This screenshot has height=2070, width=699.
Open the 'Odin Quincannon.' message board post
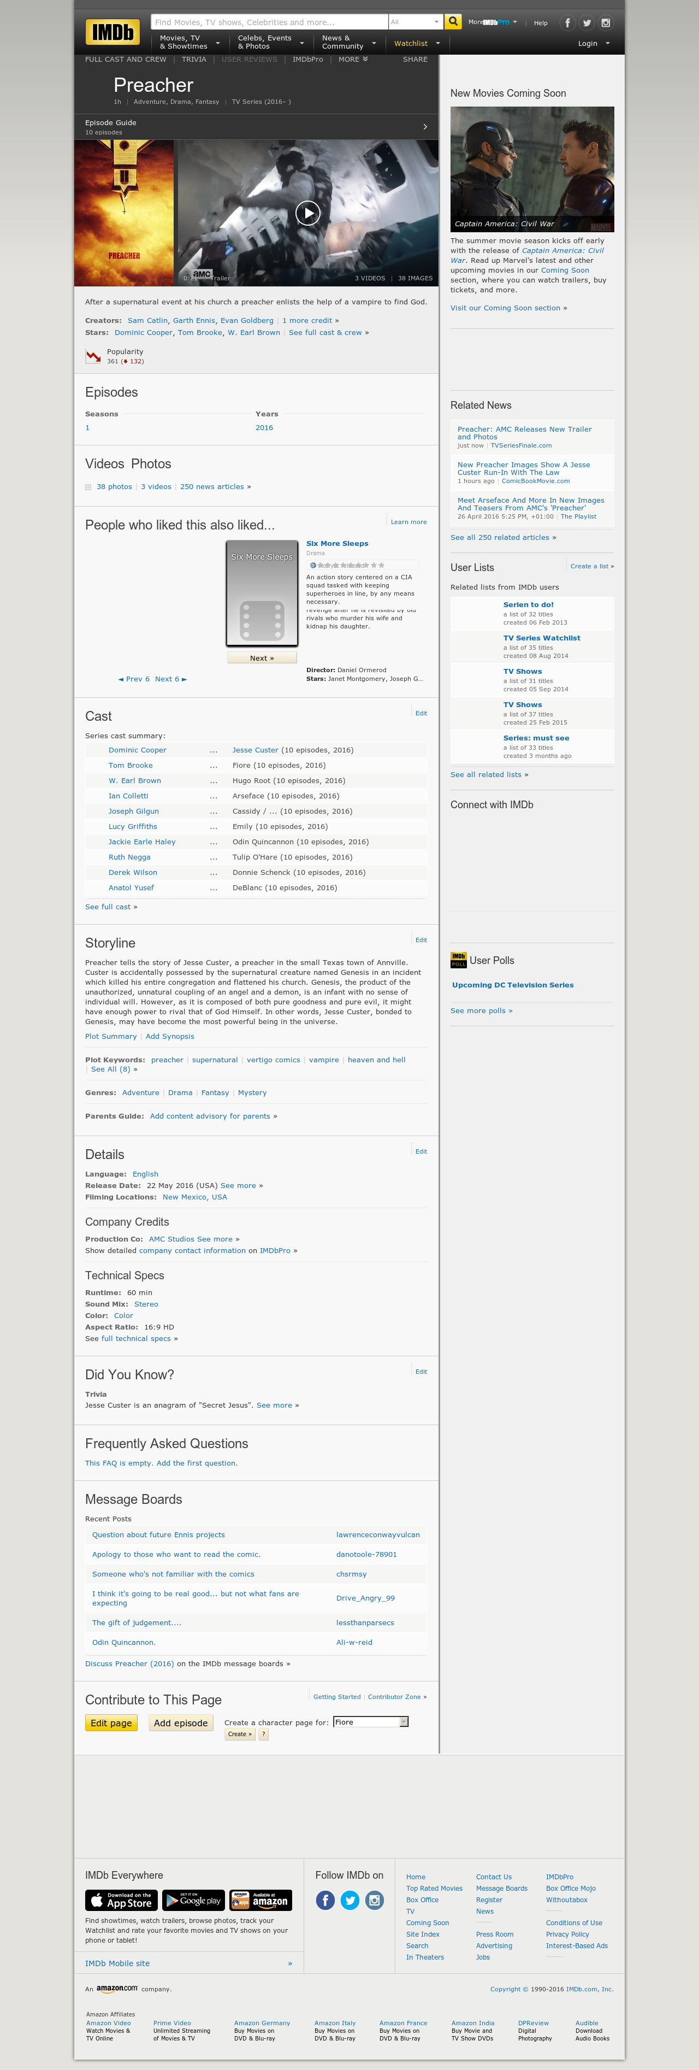pos(124,1643)
